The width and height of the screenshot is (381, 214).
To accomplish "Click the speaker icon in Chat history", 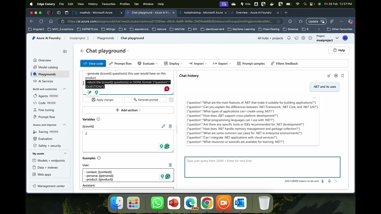I will coord(342,76).
